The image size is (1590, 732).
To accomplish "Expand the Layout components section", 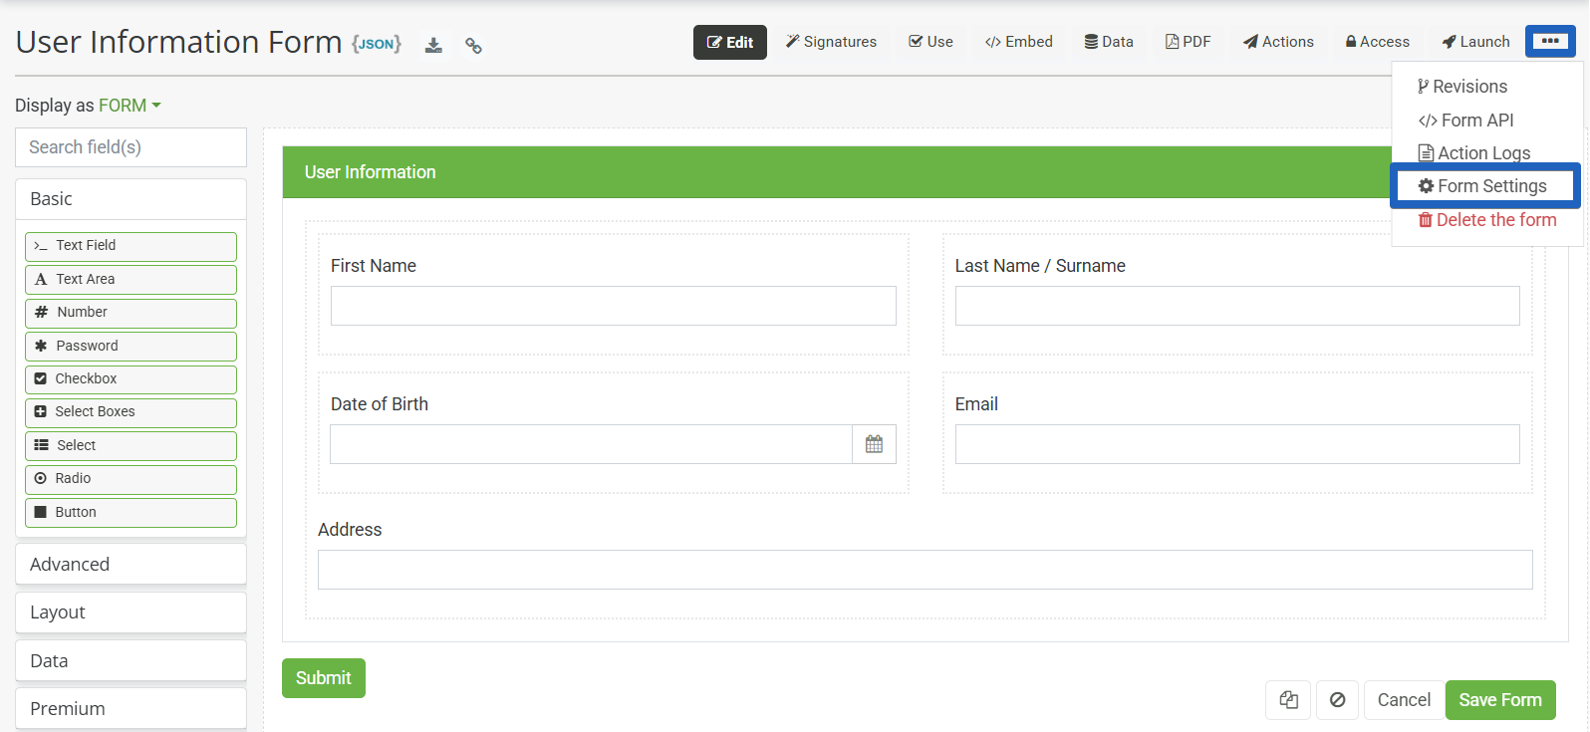I will [131, 612].
